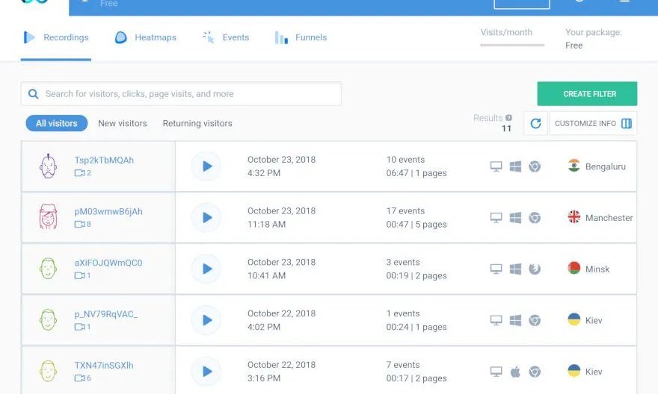Viewport: 658px width, 394px height.
Task: Click the '00:19 | 2 pages' text
Action: click(x=416, y=276)
